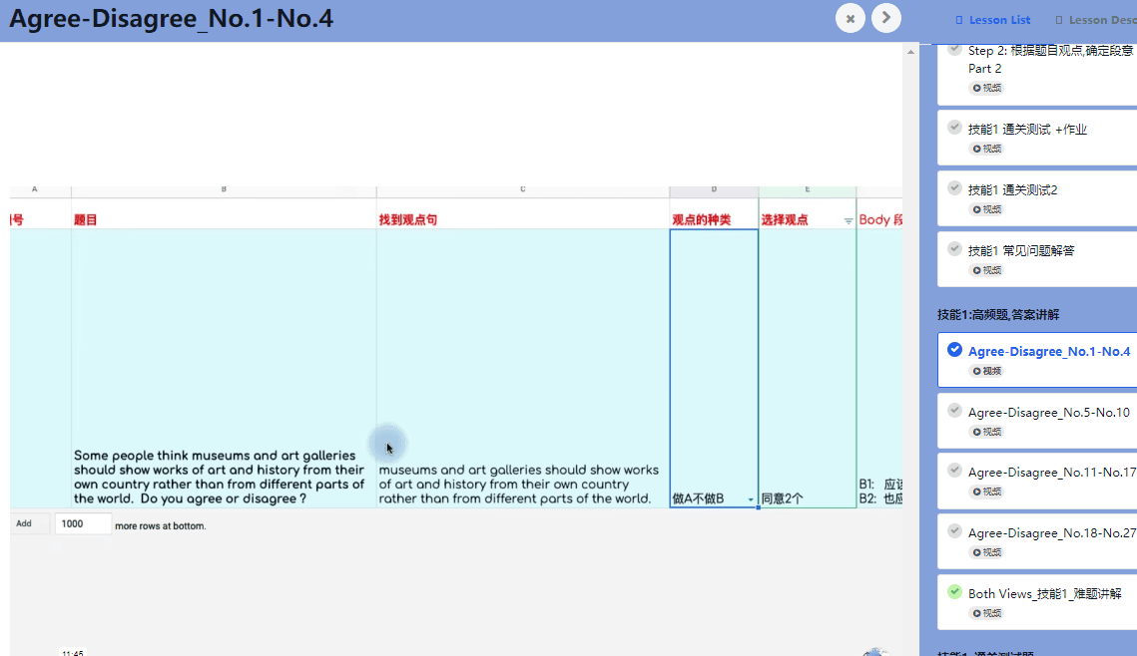Toggle completion check for 技能1 通关测试 +作业
Image resolution: width=1137 pixels, height=656 pixels.
click(955, 128)
